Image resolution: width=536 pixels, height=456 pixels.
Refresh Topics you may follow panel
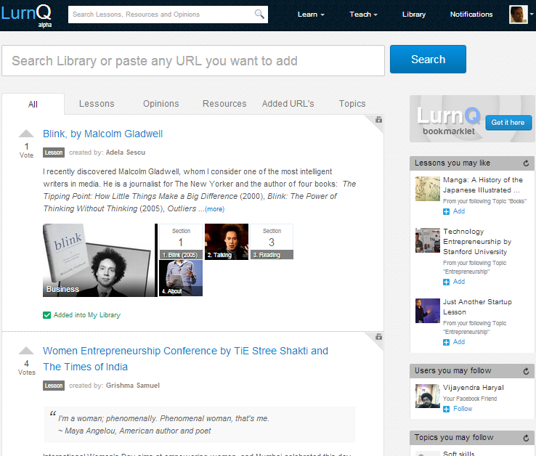click(x=526, y=438)
